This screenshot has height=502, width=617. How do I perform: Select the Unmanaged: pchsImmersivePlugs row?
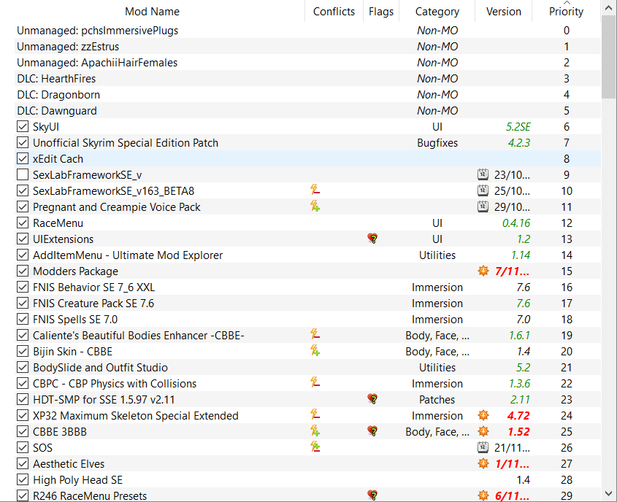(307, 30)
